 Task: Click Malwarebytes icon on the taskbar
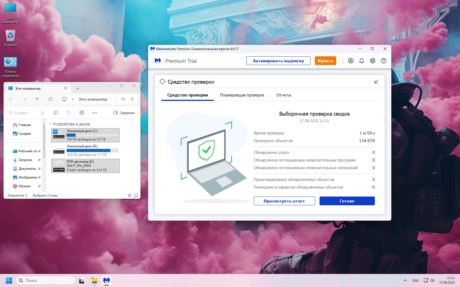107,280
